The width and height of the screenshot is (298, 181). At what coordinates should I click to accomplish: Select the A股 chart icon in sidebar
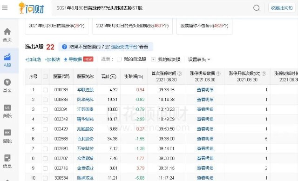click(7, 57)
